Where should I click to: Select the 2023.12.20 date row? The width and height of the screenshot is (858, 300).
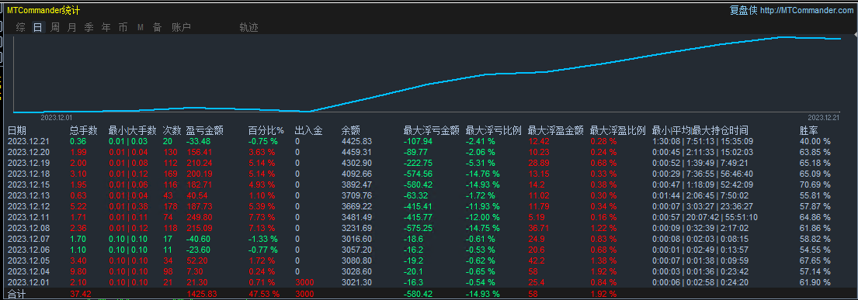[x=29, y=152]
